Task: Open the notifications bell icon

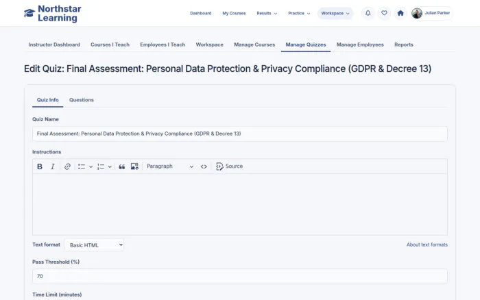Action: click(368, 13)
